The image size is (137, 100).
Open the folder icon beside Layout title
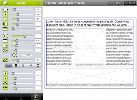[39, 3]
